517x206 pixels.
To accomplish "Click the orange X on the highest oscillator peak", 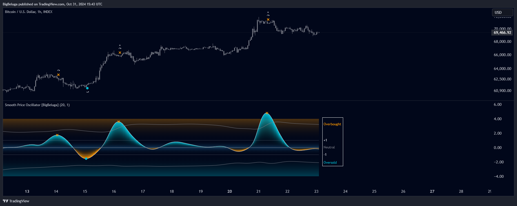I will (x=267, y=113).
